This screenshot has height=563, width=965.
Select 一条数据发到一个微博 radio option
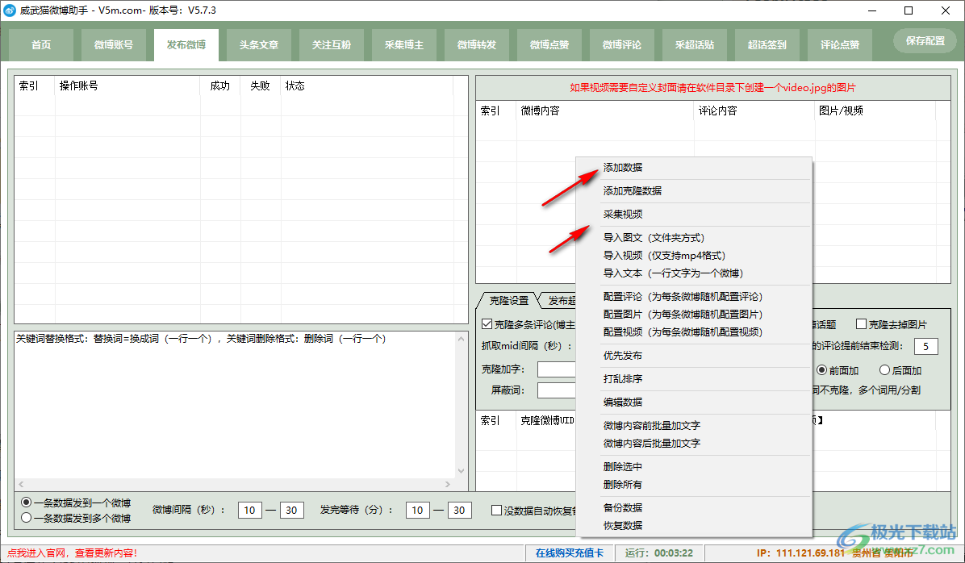[27, 503]
